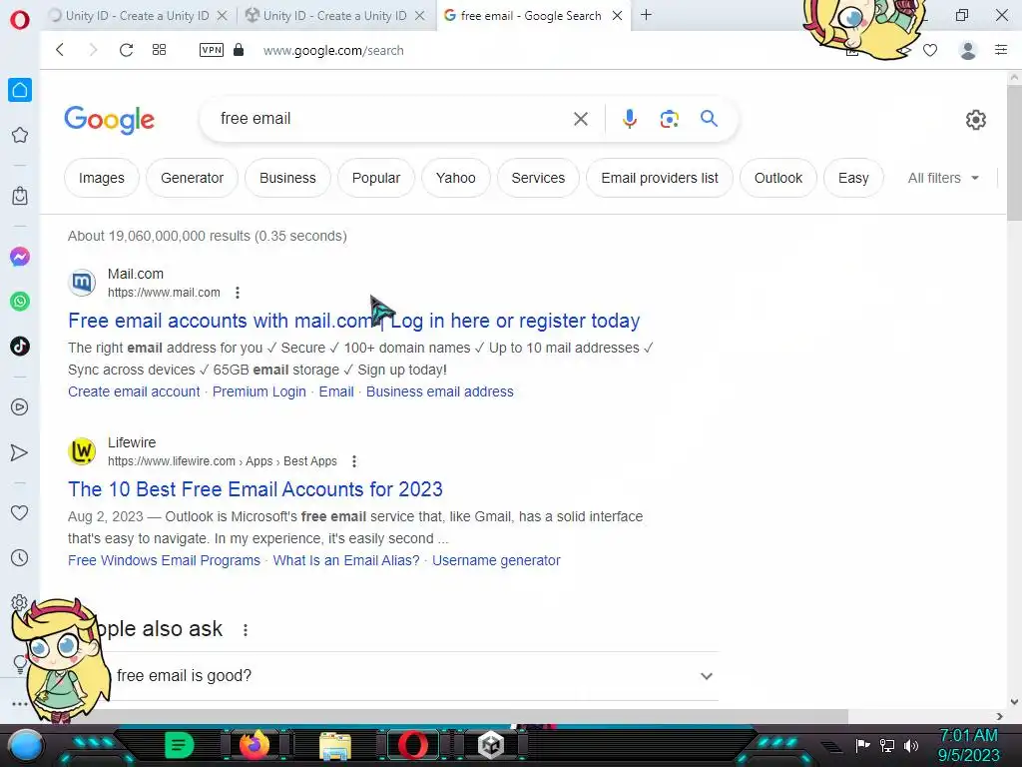The height and width of the screenshot is (767, 1022).
Task: Open 'Free email accounts with mail.com' result
Action: 354,321
